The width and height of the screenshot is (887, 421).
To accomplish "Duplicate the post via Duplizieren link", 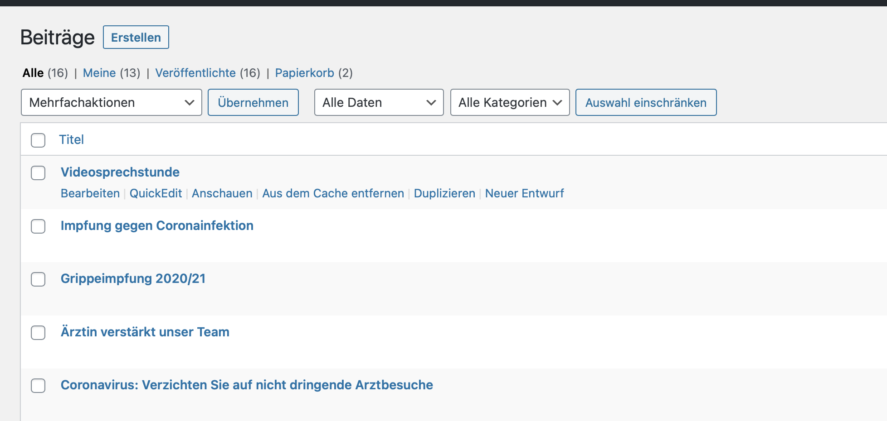I will [x=444, y=193].
